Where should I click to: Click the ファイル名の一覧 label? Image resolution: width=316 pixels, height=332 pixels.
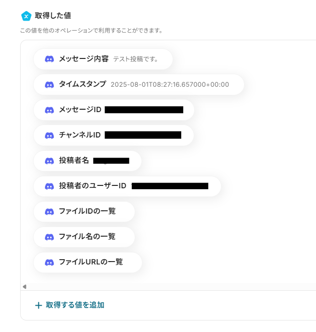(87, 237)
